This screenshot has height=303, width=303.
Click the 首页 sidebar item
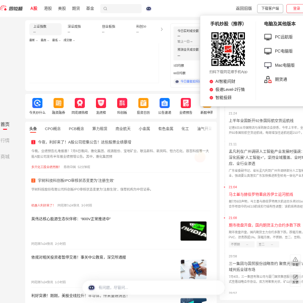(5, 124)
